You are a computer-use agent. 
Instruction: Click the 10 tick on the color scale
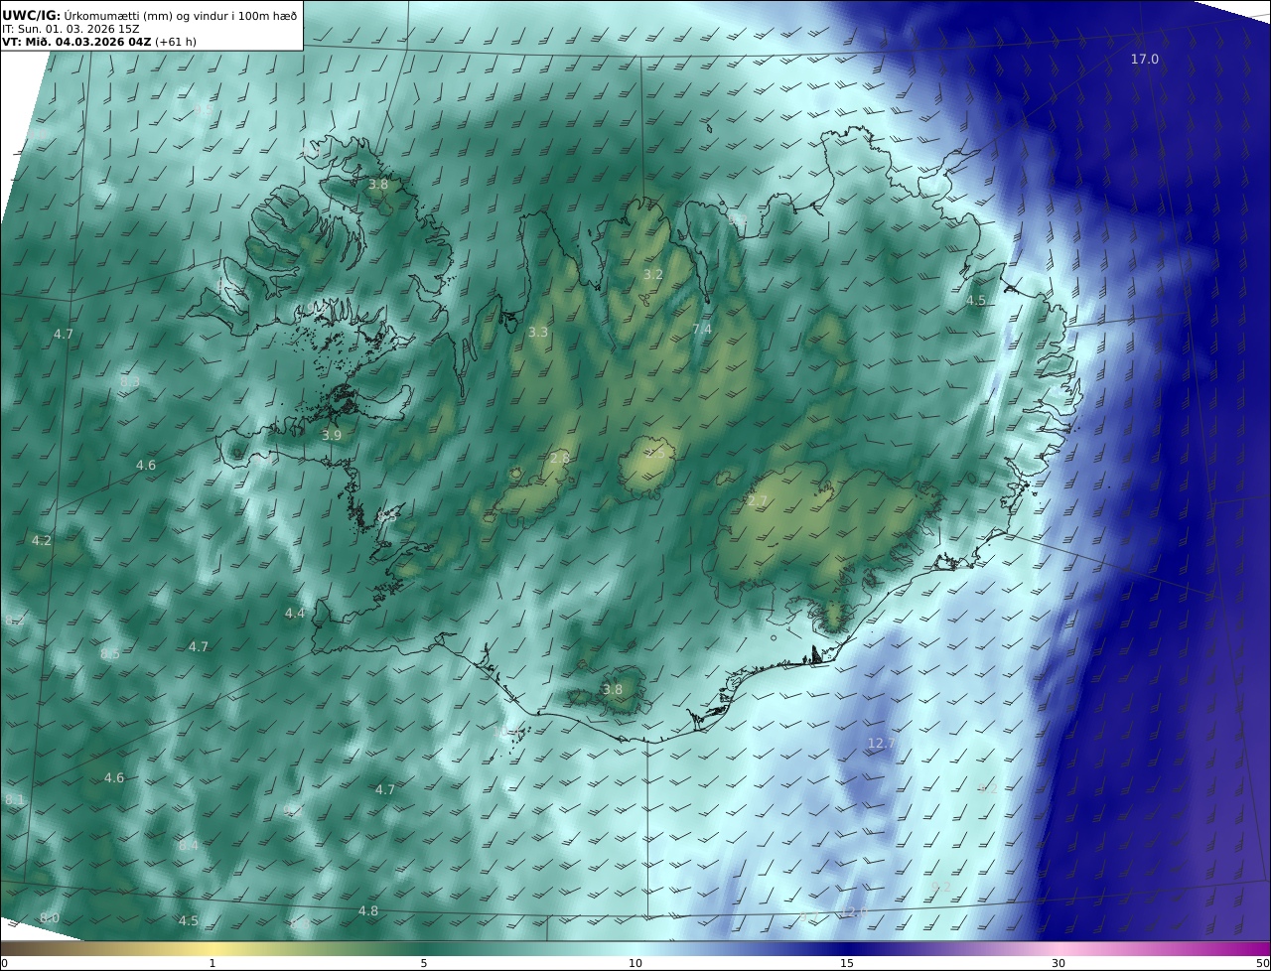pyautogui.click(x=635, y=963)
